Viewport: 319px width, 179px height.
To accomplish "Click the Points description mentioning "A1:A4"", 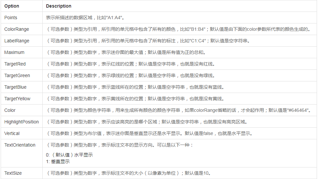I will (85, 18).
